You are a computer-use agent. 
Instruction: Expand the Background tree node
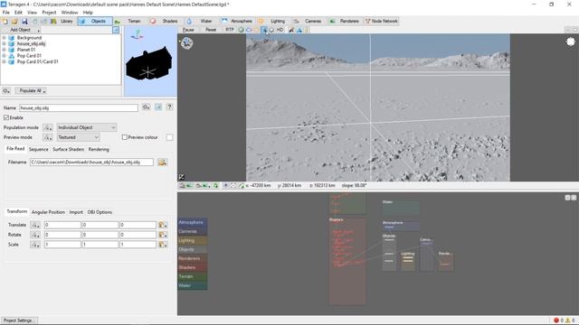tap(4, 38)
